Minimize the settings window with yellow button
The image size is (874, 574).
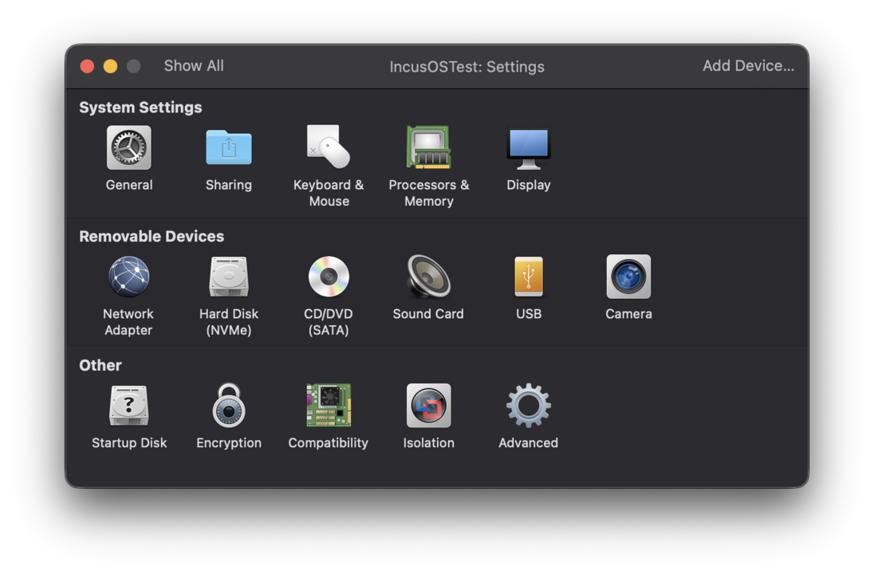[110, 66]
